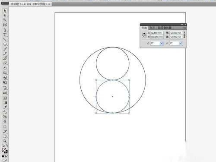
Task: Select the Paintbrush tool
Action: click(x=5, y=49)
